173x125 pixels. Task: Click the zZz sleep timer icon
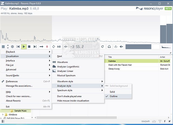tap(154, 121)
